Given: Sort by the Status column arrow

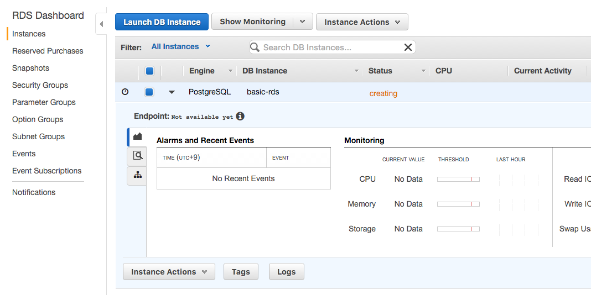Looking at the screenshot, I should (x=423, y=71).
